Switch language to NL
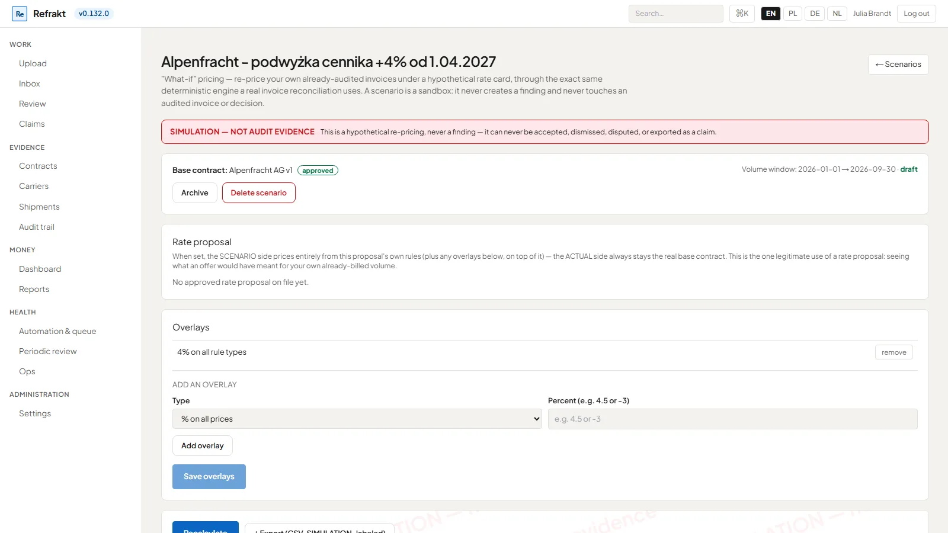Image resolution: width=948 pixels, height=533 pixels. 837,14
